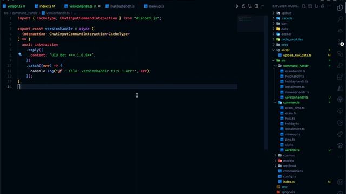Open ping.ts in Explorer

pos(290,140)
